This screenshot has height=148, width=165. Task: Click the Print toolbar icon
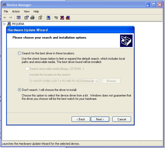[32, 18]
